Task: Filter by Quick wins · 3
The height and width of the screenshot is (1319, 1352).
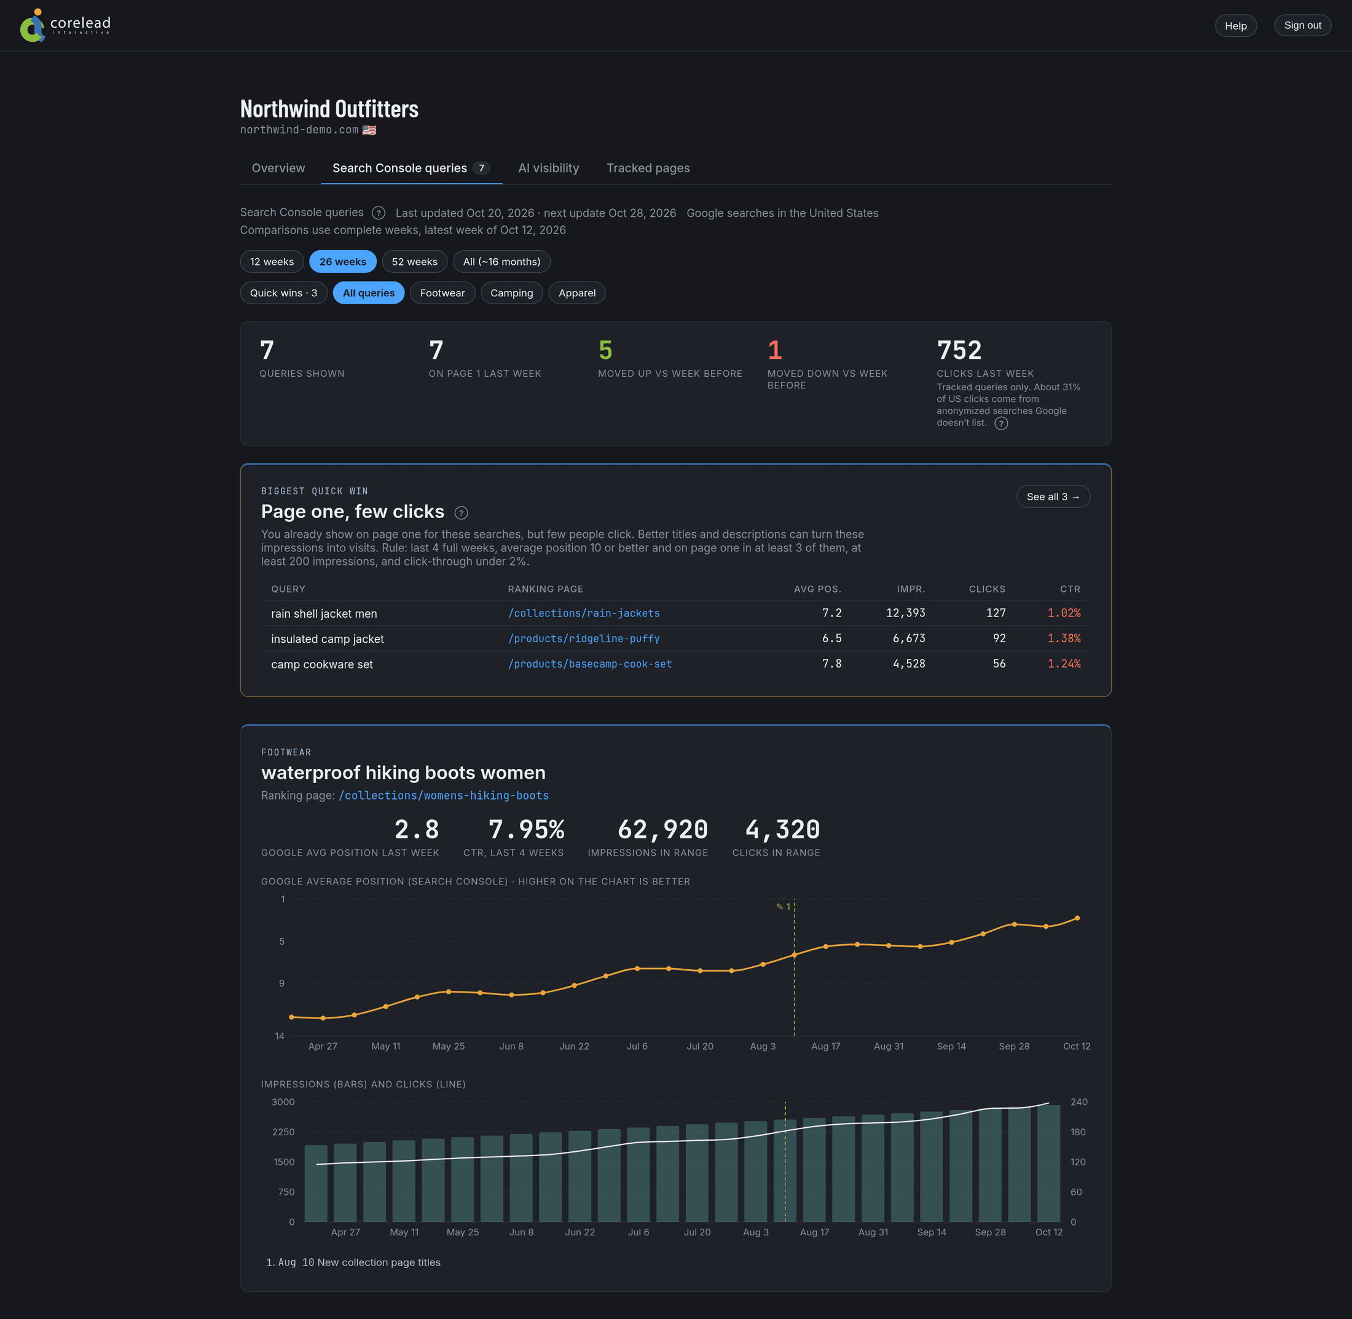Action: pos(283,293)
